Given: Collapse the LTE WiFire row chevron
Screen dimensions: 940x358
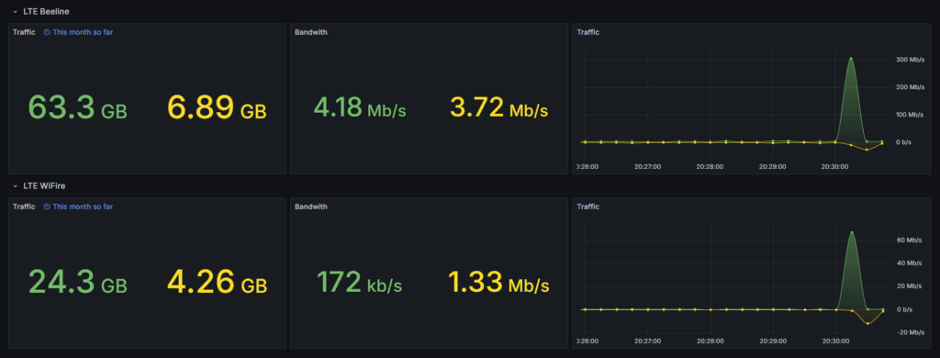Looking at the screenshot, I should tap(15, 186).
